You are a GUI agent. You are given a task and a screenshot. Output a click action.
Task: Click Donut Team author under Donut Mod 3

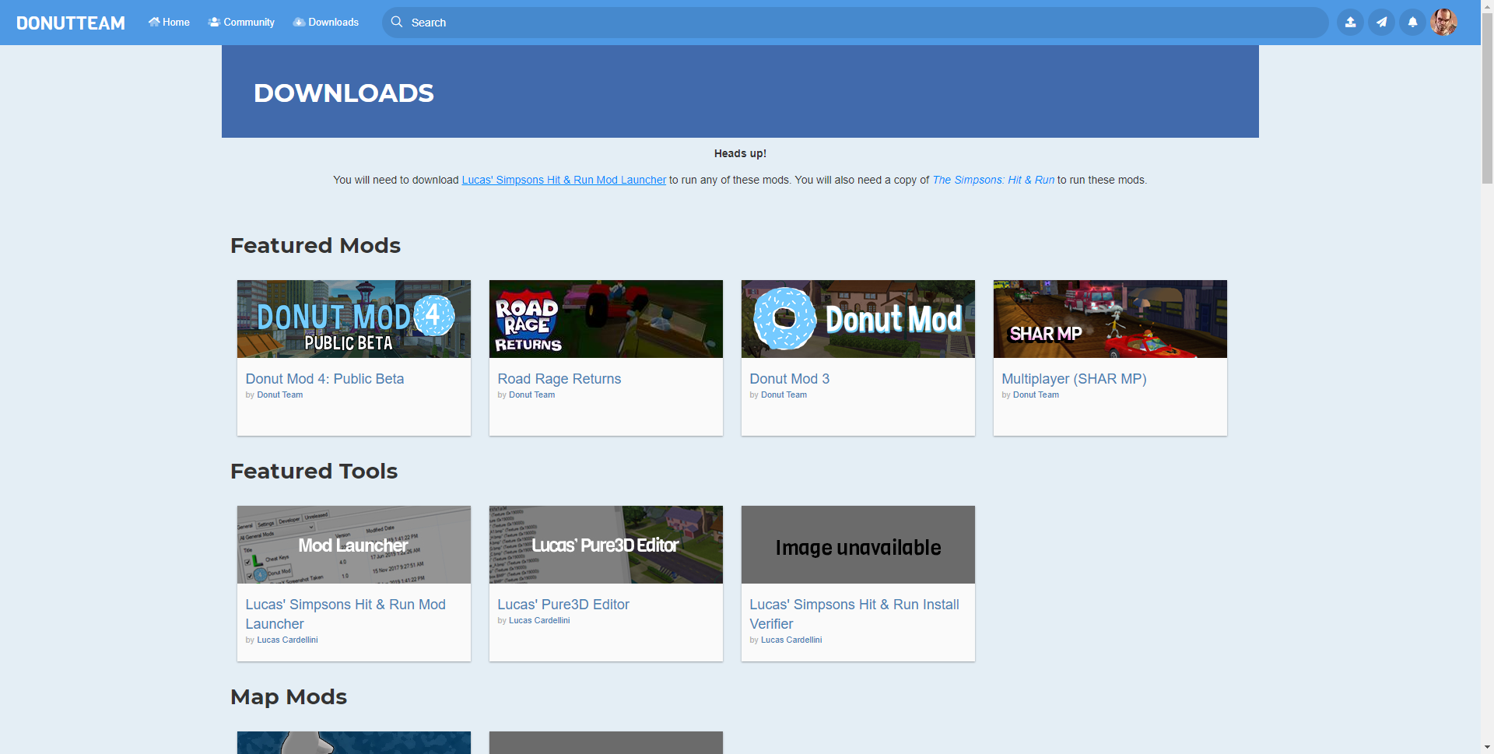pyautogui.click(x=784, y=395)
